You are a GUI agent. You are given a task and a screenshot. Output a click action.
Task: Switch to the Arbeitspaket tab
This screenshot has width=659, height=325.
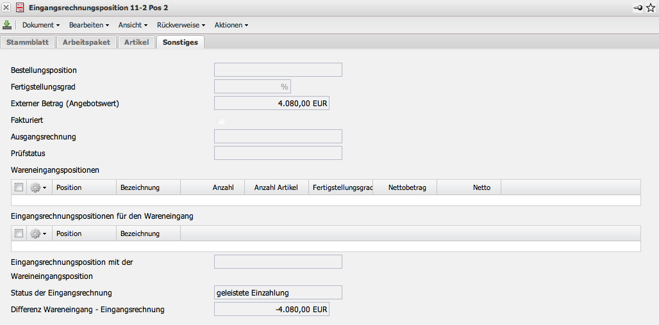(x=87, y=42)
